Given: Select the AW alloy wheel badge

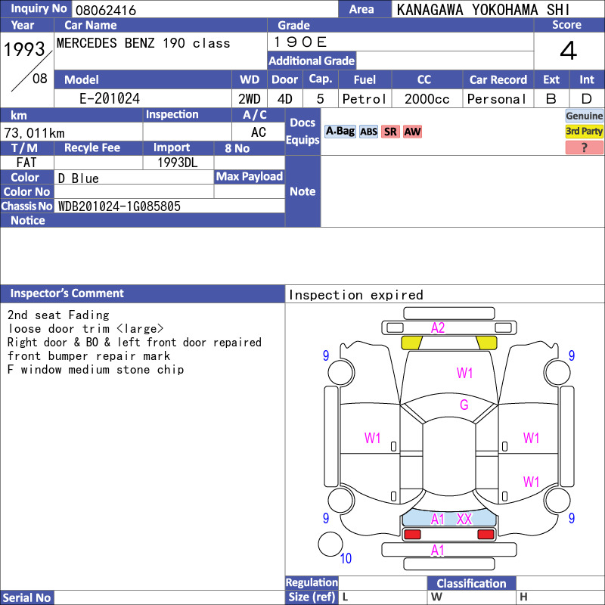Looking at the screenshot, I should 412,132.
